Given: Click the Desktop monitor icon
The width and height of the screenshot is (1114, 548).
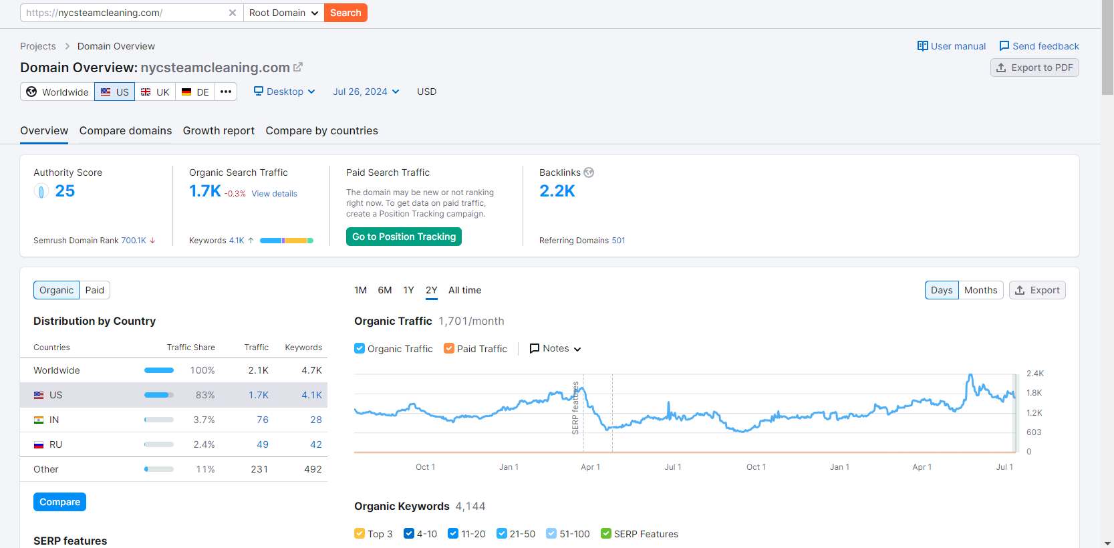Looking at the screenshot, I should [x=259, y=92].
